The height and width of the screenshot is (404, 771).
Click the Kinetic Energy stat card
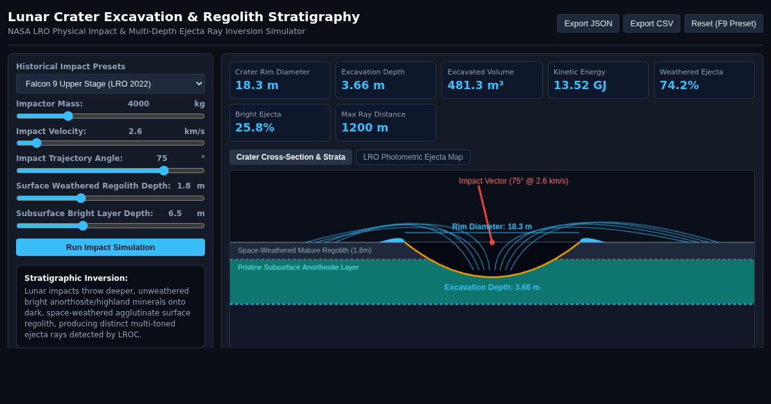tap(598, 80)
